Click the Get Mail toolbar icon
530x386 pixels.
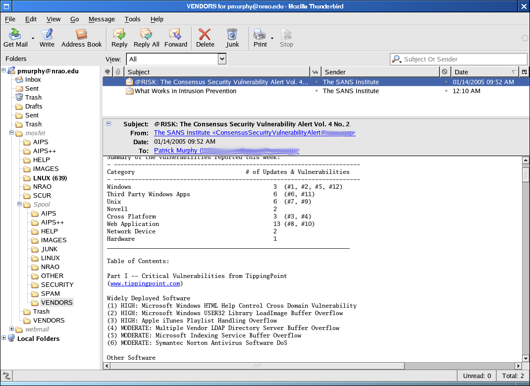coord(15,38)
